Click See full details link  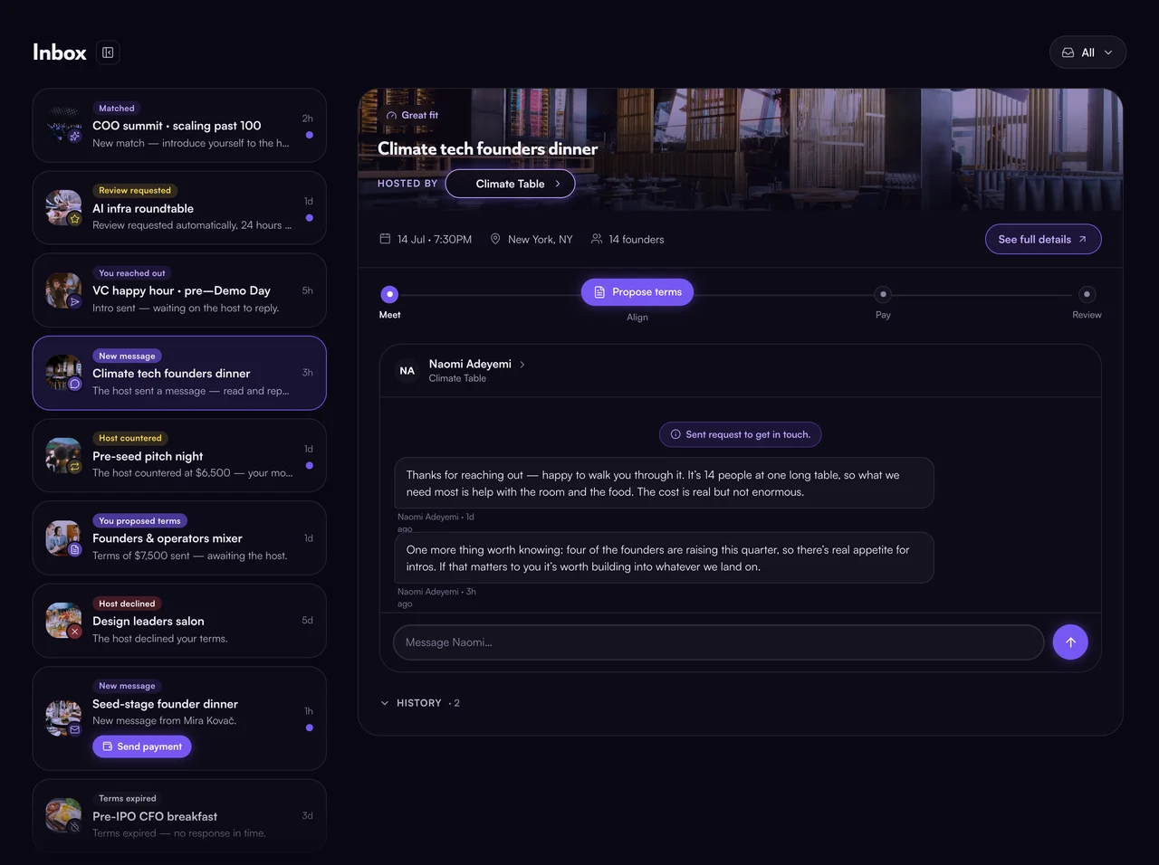(1043, 239)
